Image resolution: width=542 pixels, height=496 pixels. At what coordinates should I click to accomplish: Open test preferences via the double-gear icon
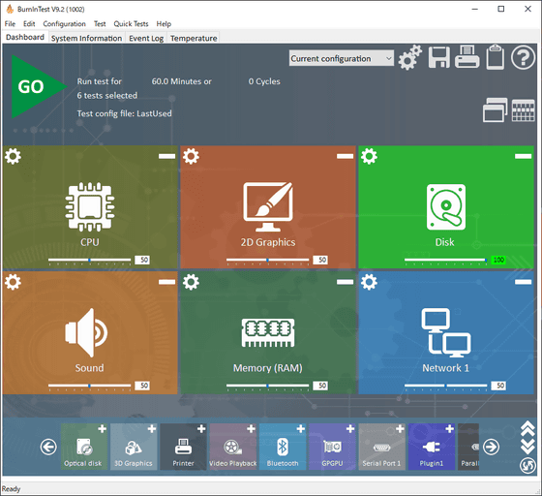[x=410, y=57]
